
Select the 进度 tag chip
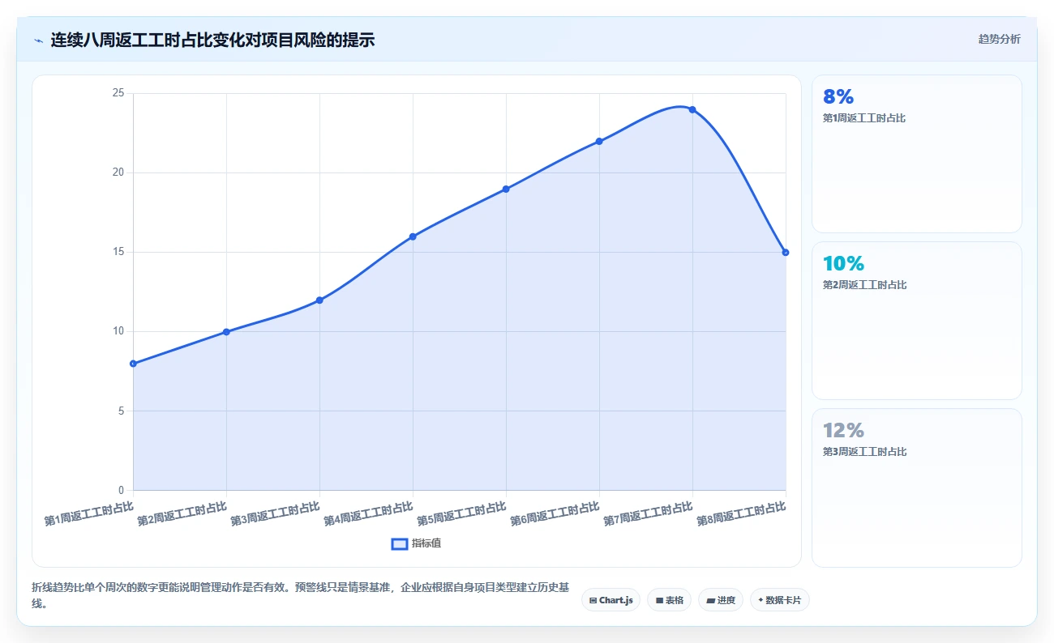click(720, 600)
